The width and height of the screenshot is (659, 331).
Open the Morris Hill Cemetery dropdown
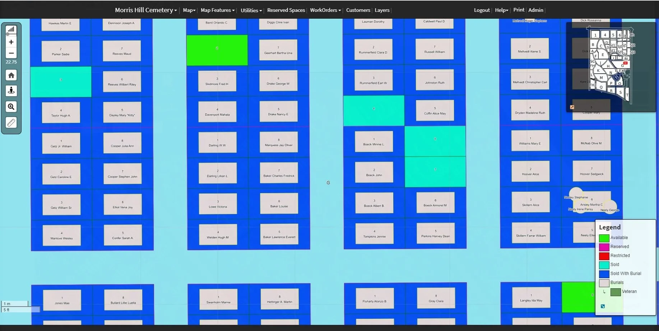pyautogui.click(x=146, y=10)
